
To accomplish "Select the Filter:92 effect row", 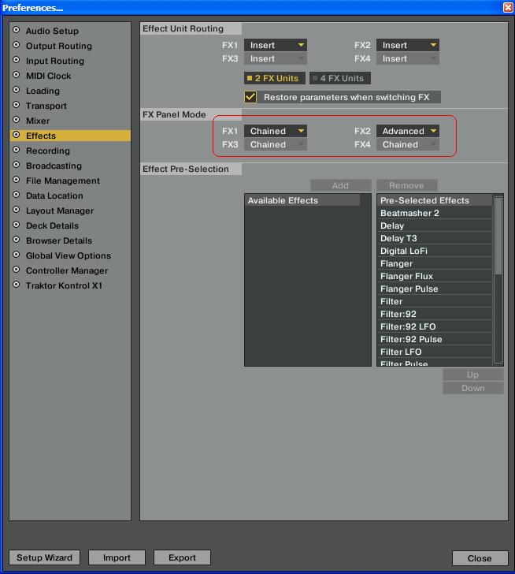I will [x=434, y=314].
